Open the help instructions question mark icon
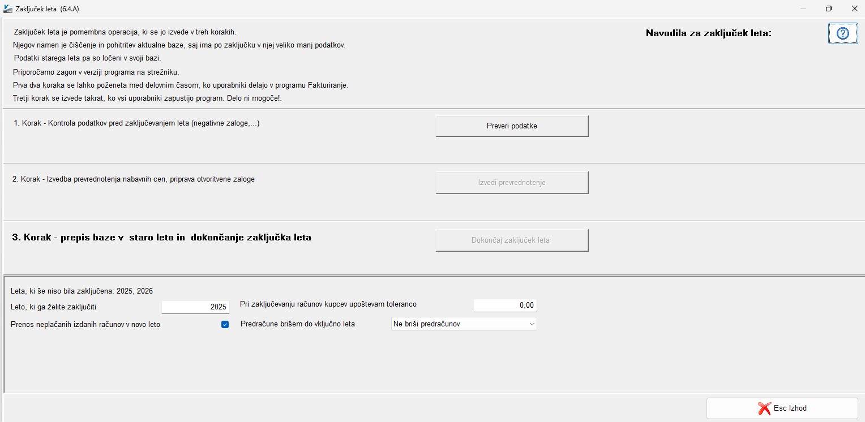The width and height of the screenshot is (865, 422). coord(842,33)
